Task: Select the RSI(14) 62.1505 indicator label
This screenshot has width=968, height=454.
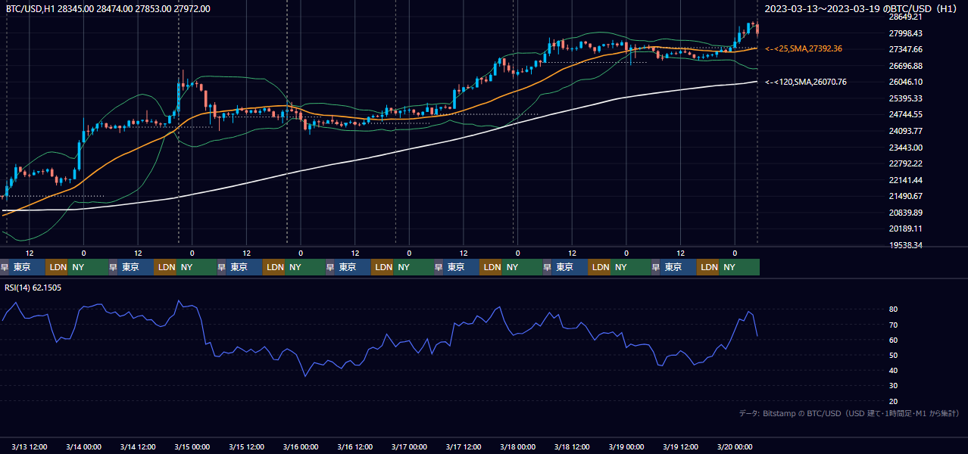Action: point(33,288)
